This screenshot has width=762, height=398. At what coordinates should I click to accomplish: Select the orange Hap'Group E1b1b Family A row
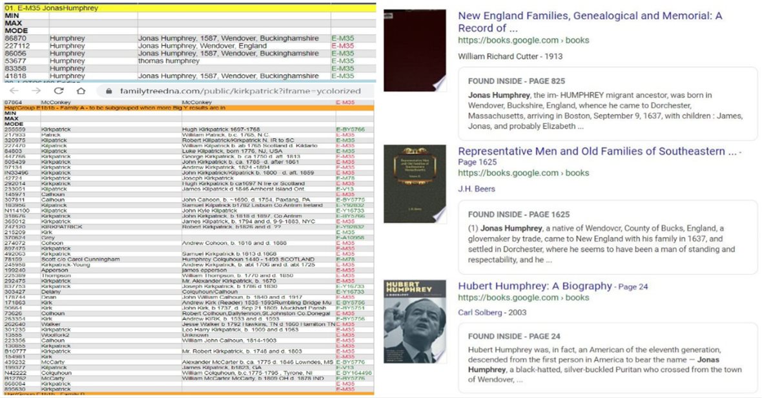pos(187,107)
